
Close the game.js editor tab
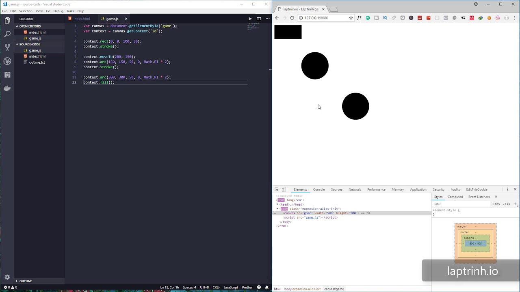[x=126, y=19]
